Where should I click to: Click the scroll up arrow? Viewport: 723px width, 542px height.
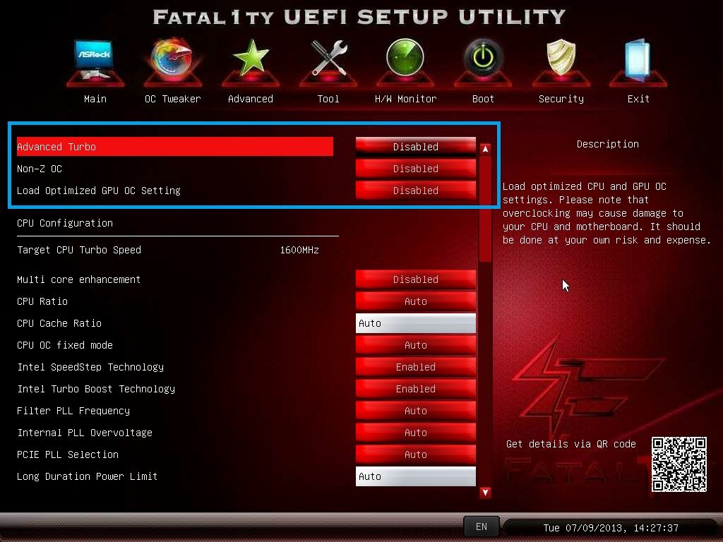coord(485,149)
